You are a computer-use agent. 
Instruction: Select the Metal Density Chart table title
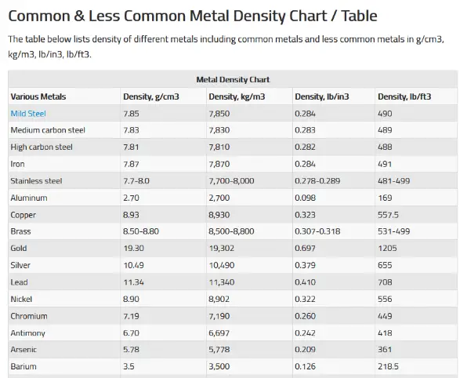[x=233, y=79]
